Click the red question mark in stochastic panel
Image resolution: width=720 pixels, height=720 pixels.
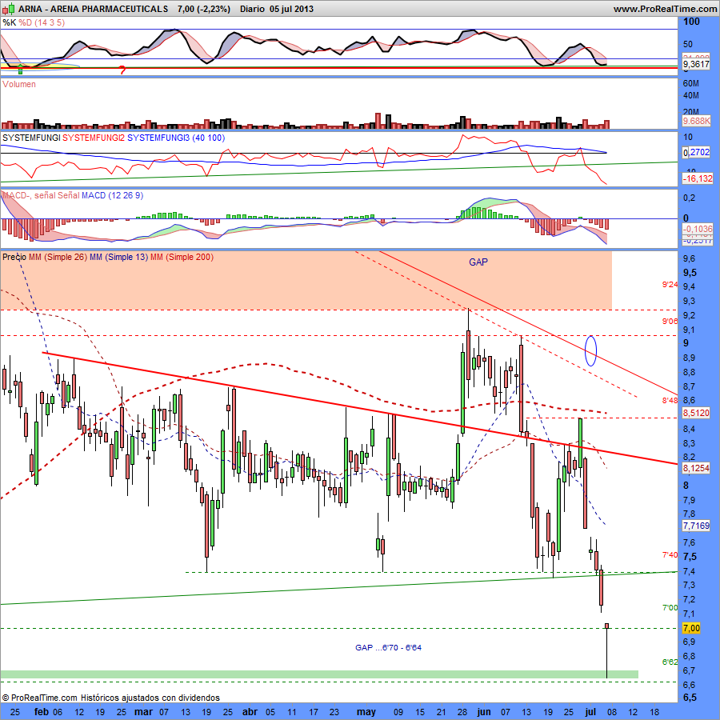point(122,70)
